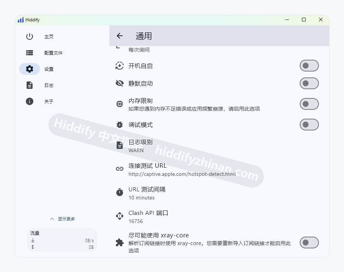
Task: Click the 16756 port value
Action: pyautogui.click(x=135, y=221)
